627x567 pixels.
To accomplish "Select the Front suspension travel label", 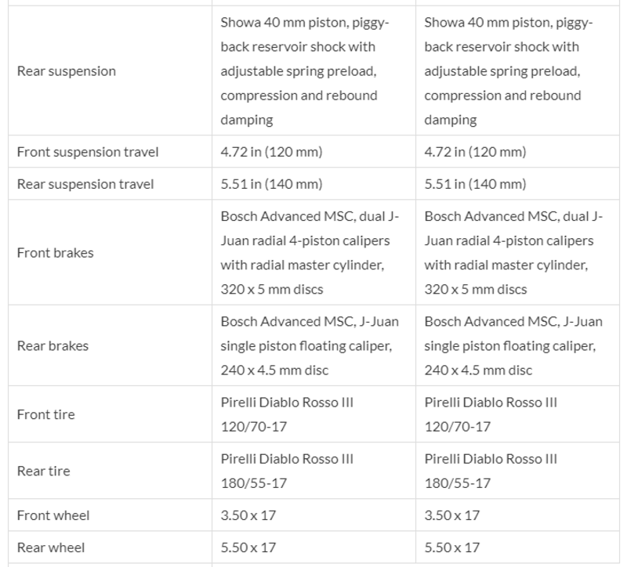I will point(88,152).
